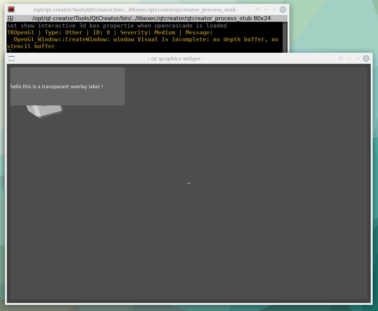Keep the Qt graphics widget window above
This screenshot has height=311, width=378.
click(341, 58)
